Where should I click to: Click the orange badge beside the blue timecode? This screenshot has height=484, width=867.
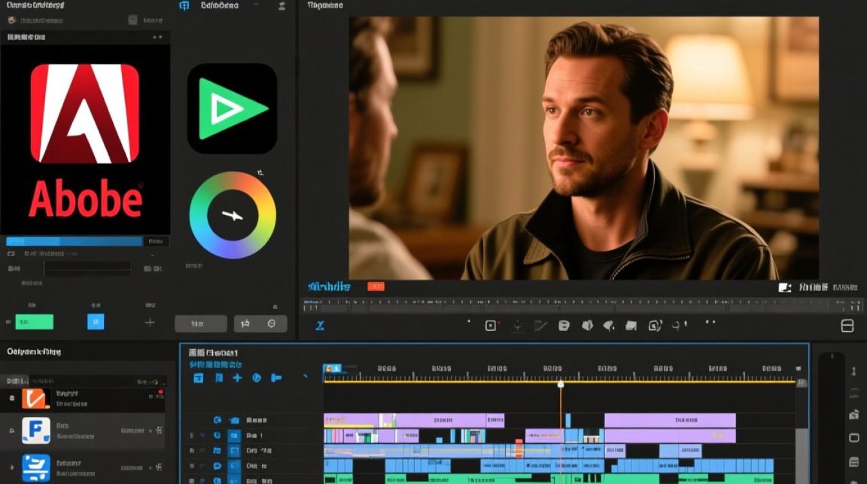pos(375,287)
